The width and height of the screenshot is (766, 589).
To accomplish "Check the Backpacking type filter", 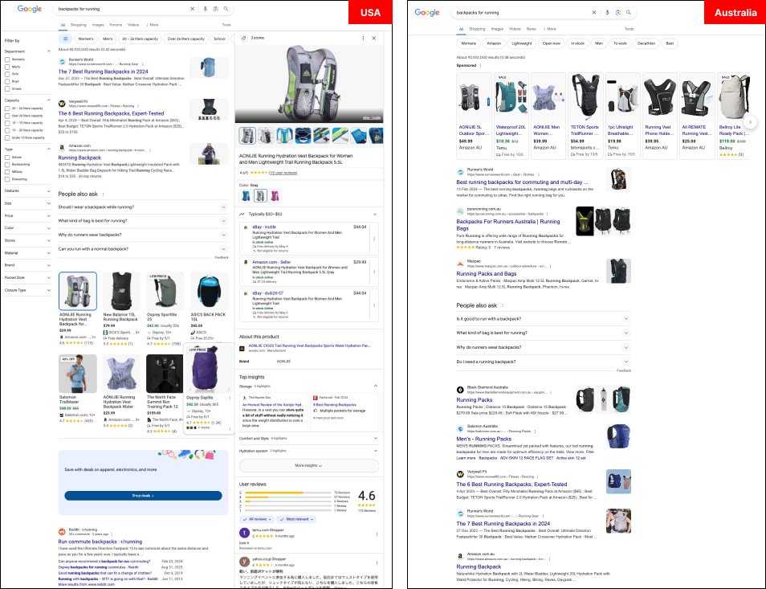I will click(x=7, y=165).
